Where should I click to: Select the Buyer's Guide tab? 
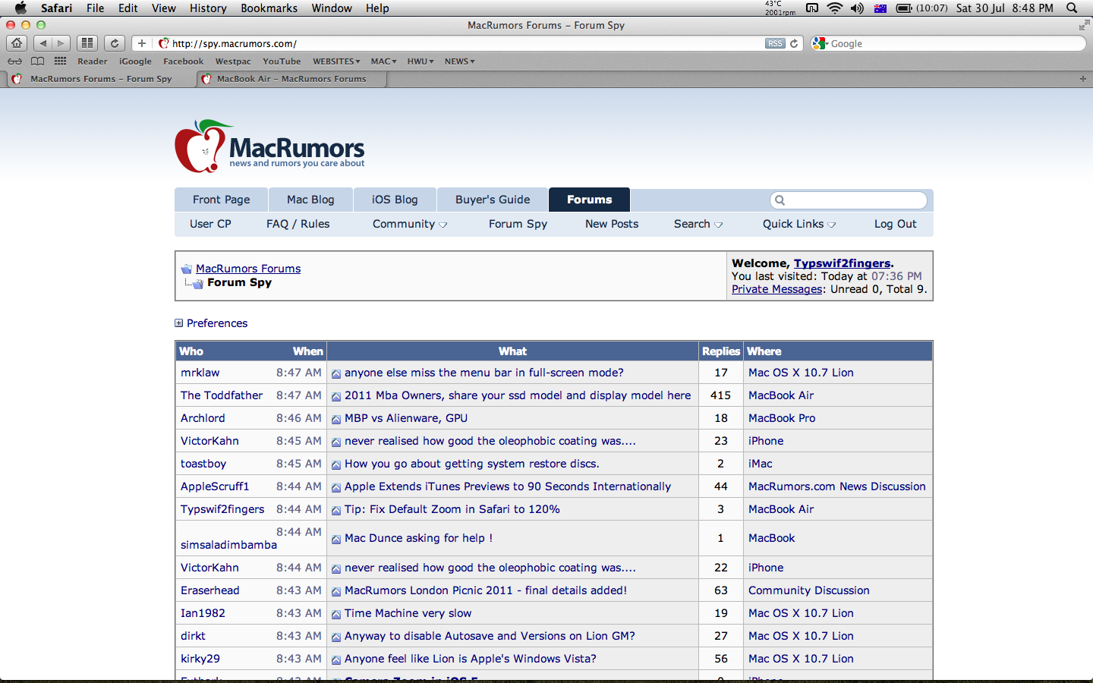tap(493, 200)
